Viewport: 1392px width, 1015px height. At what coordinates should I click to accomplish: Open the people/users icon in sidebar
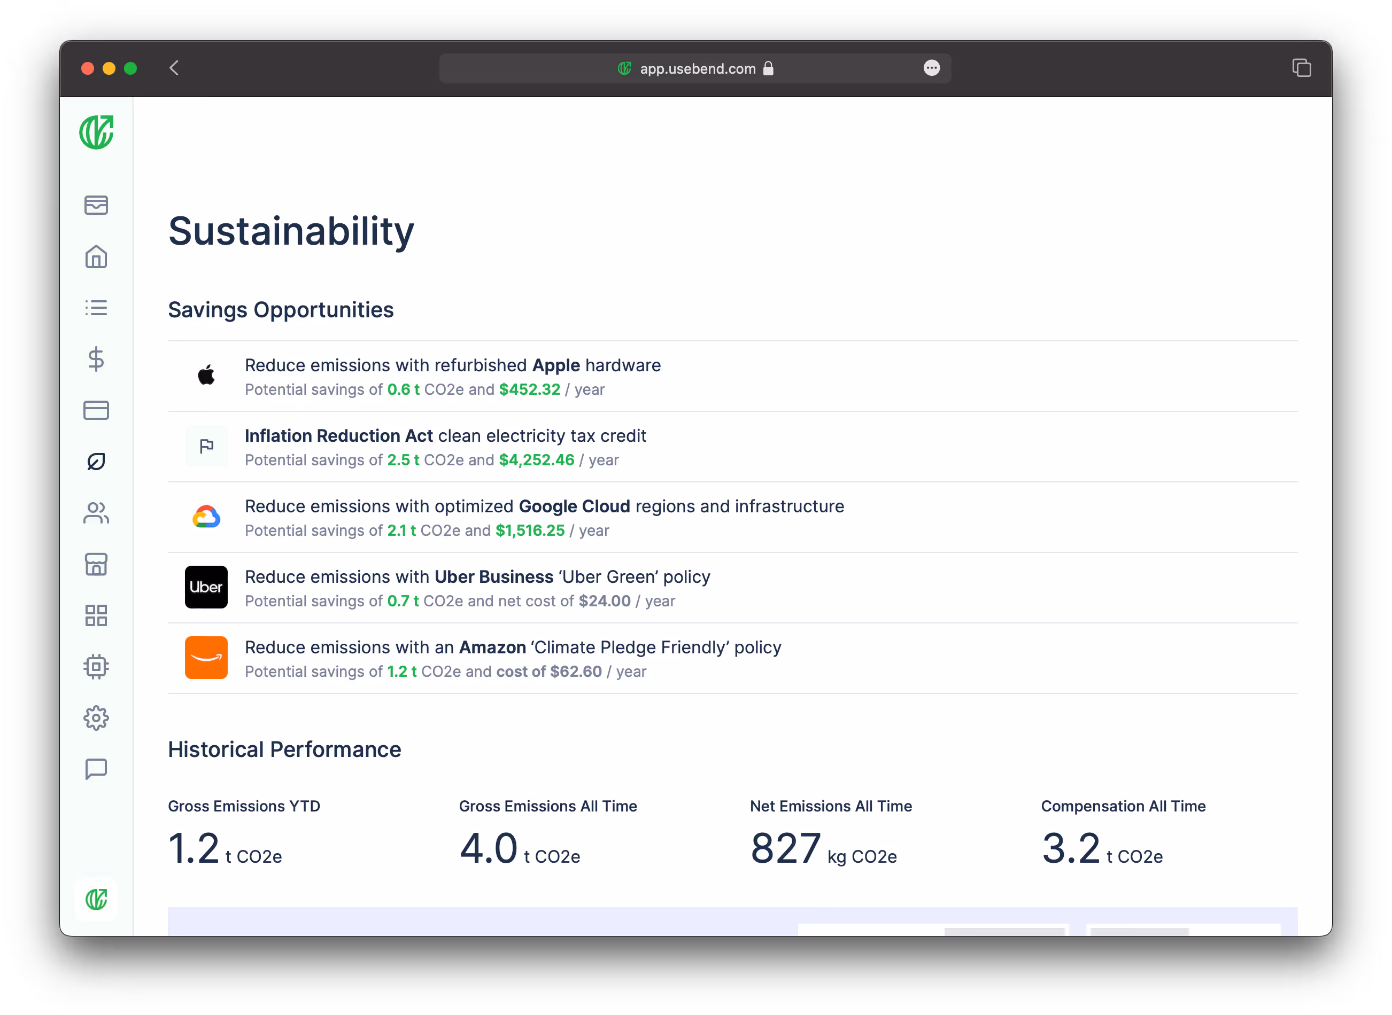click(x=96, y=513)
